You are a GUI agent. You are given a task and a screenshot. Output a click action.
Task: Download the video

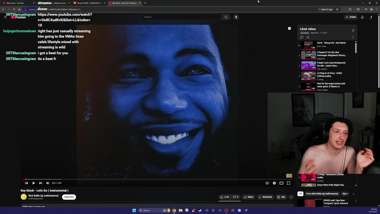coord(265,197)
